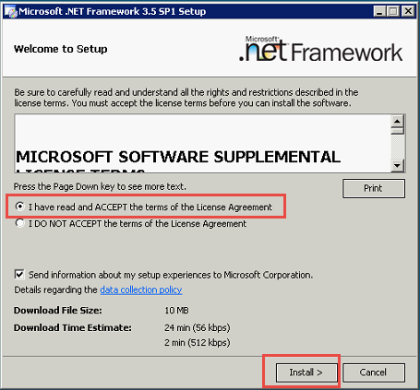420x390 pixels.
Task: Click inside the license terms text box
Action: pos(203,143)
